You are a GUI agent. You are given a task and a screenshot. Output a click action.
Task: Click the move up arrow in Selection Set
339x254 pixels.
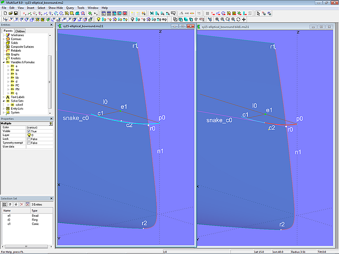pos(9,205)
